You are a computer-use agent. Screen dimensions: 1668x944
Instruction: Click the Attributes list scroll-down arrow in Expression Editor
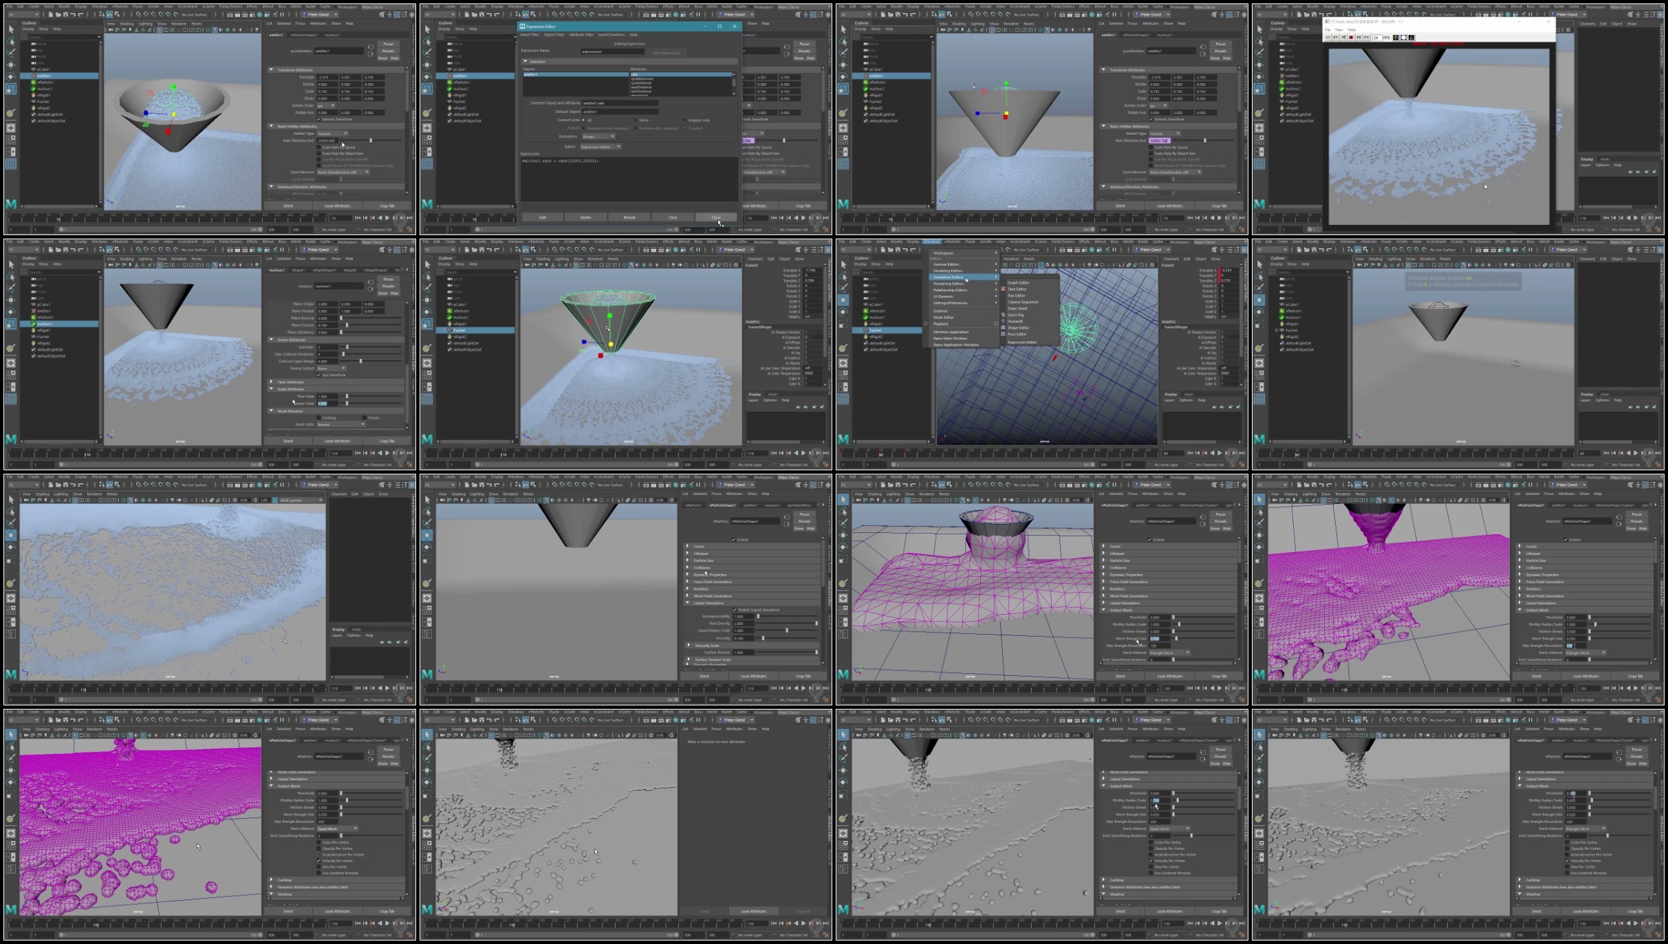click(x=733, y=94)
